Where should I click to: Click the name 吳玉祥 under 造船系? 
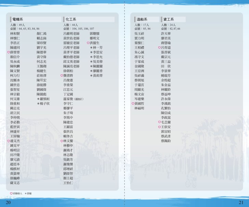pyautogui.click(x=139, y=34)
